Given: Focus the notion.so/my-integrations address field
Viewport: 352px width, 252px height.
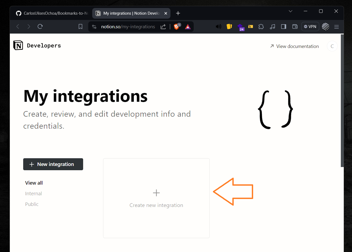Looking at the screenshot, I should pos(128,27).
